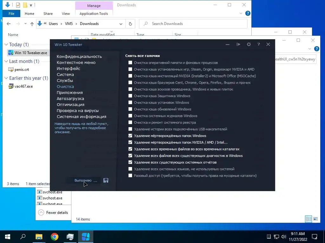The image size is (325, 243).
Task: Uncheck Удаление всех временных файлов option
Action: click(130, 149)
